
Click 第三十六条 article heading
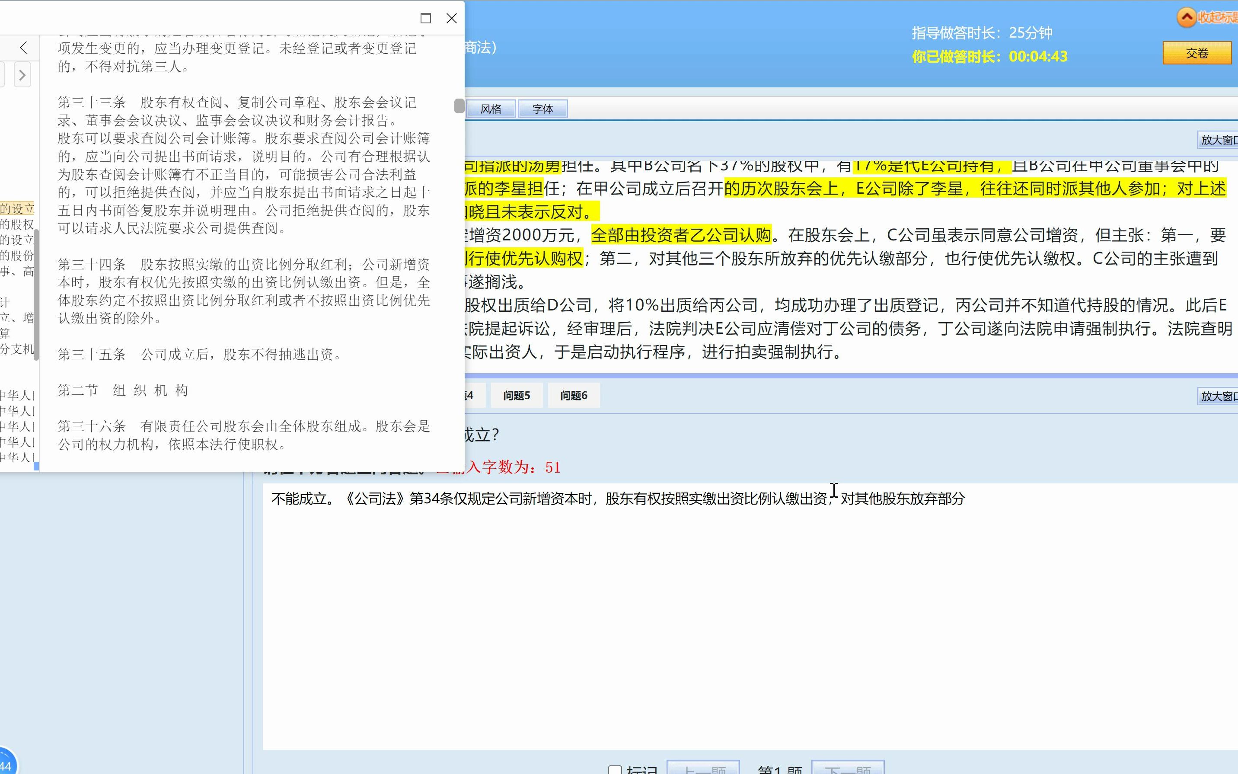pyautogui.click(x=92, y=426)
